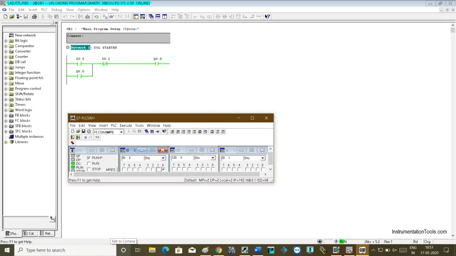456x256 pixels.
Task: Click the PLCSIM tile windows icon
Action: pyautogui.click(x=152, y=131)
